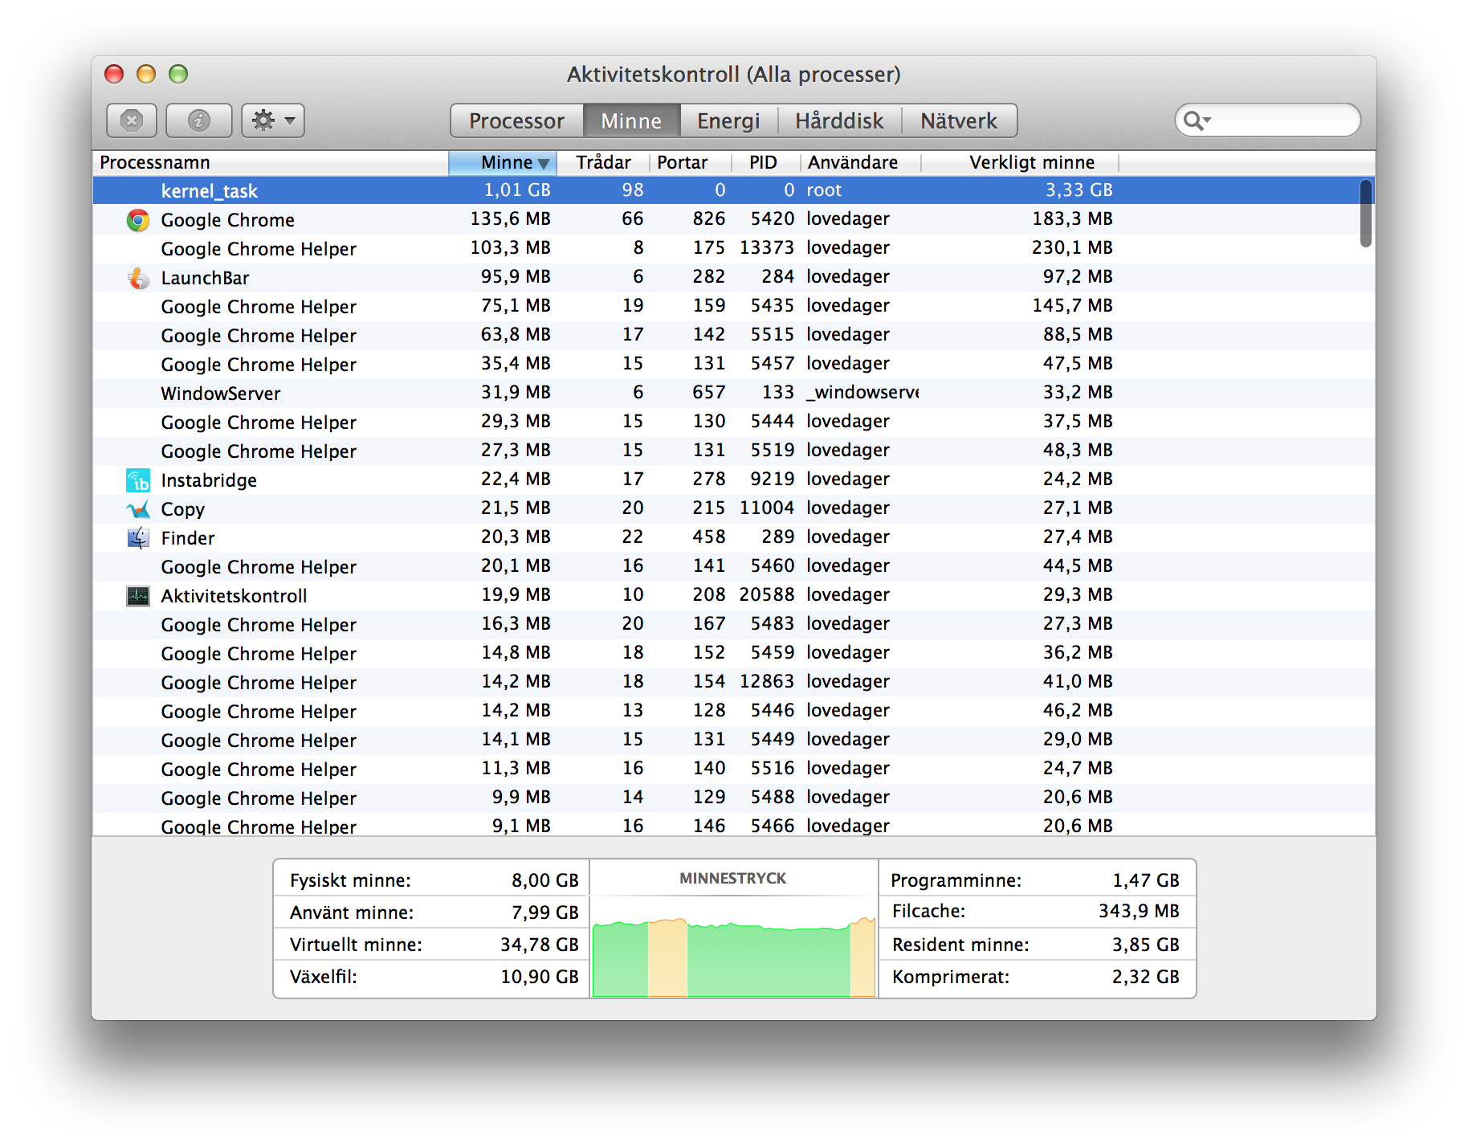Select the Google Chrome process name
The image size is (1468, 1147).
point(227,220)
